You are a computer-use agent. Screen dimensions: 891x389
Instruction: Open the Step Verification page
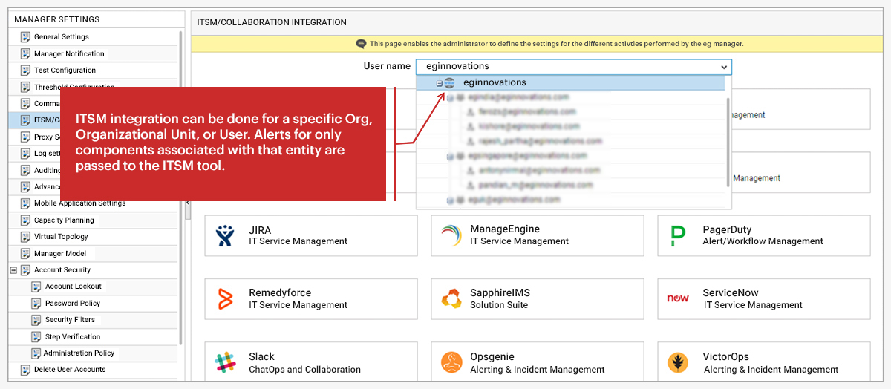tap(73, 337)
